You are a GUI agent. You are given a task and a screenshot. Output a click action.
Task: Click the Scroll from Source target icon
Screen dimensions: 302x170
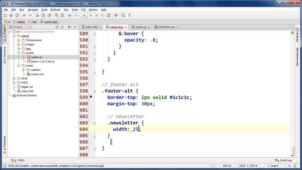(x=57, y=27)
